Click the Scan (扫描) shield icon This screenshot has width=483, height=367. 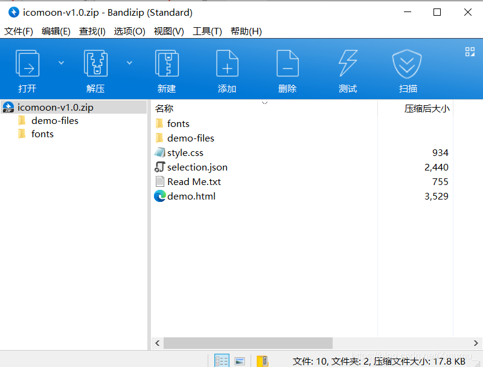[407, 64]
